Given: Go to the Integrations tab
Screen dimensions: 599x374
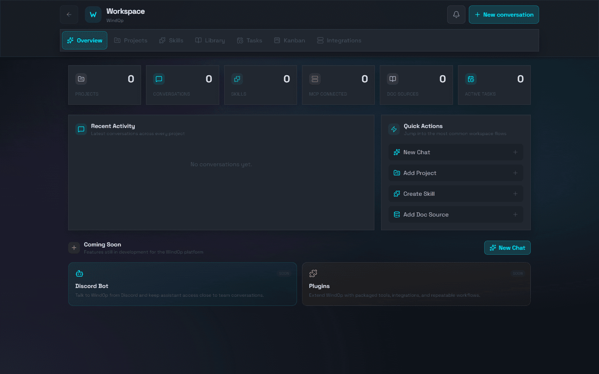Looking at the screenshot, I should point(339,40).
